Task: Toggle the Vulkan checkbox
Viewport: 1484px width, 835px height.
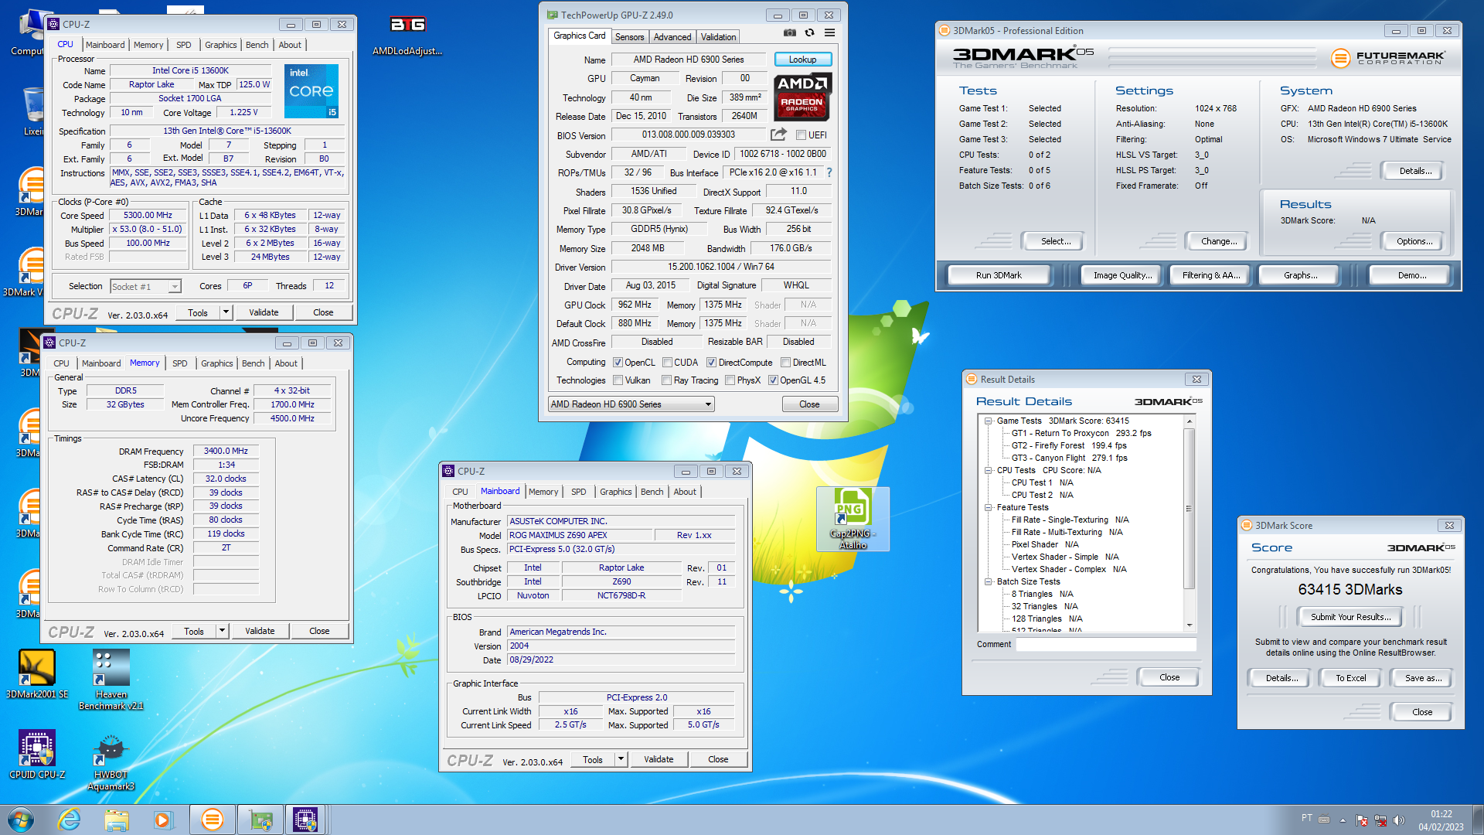Action: [x=618, y=380]
